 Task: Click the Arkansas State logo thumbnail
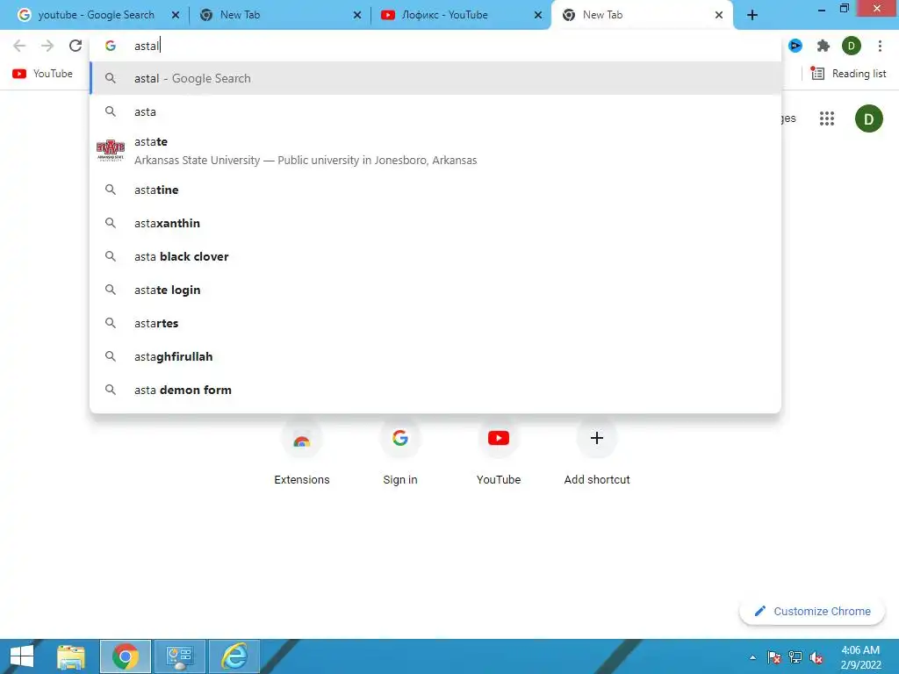(110, 151)
